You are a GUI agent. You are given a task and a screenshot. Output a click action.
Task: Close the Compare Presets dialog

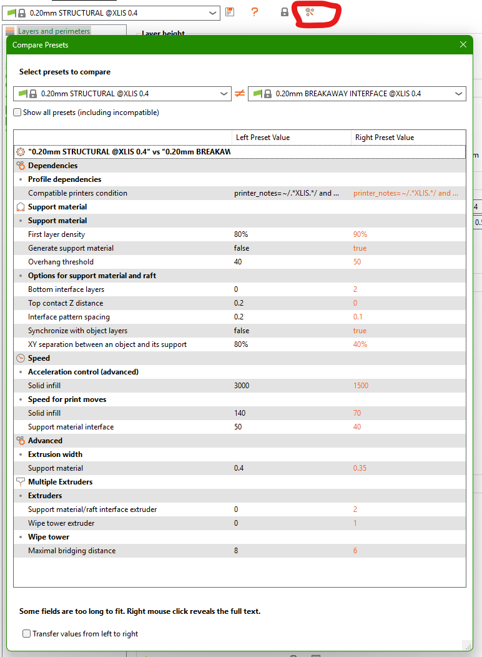pos(463,44)
